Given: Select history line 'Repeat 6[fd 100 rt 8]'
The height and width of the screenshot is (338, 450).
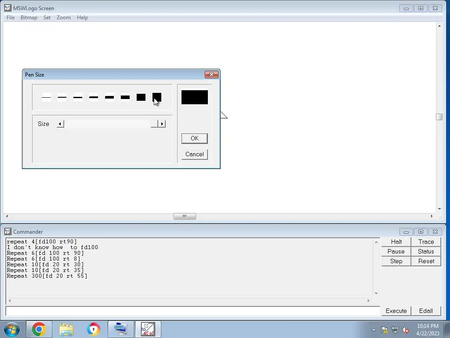Looking at the screenshot, I should [x=44, y=259].
